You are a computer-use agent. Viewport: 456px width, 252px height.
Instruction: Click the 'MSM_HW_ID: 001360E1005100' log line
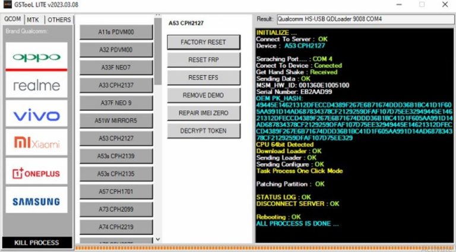(x=302, y=85)
